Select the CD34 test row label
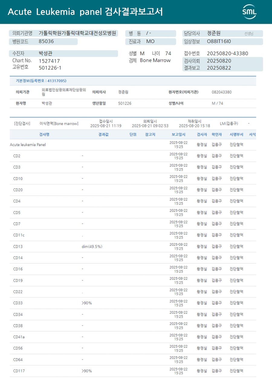 [18, 315]
